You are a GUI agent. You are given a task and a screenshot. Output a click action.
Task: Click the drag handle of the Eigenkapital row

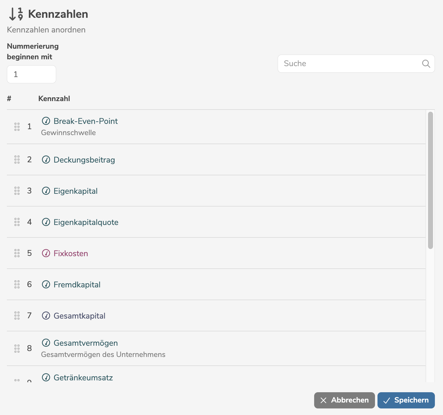[x=17, y=191]
